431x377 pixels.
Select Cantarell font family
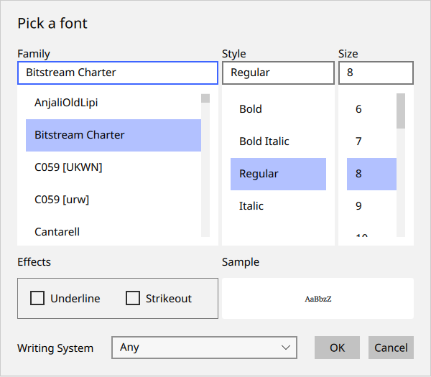coord(57,231)
